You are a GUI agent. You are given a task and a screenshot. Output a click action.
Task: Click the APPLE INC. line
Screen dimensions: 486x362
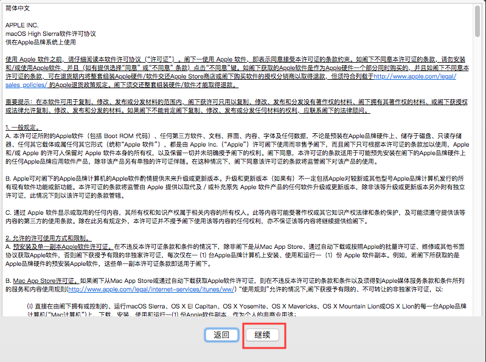point(22,25)
